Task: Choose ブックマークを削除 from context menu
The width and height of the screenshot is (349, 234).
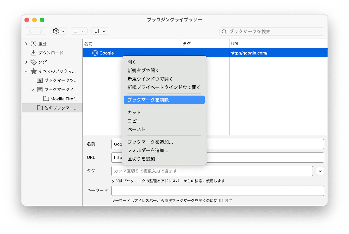Action: [x=164, y=100]
